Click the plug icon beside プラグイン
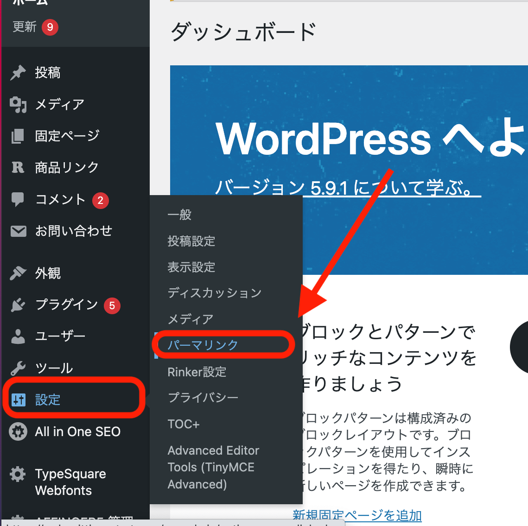The image size is (528, 526). point(18,305)
